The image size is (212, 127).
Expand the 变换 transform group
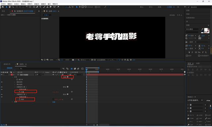click(x=12, y=102)
